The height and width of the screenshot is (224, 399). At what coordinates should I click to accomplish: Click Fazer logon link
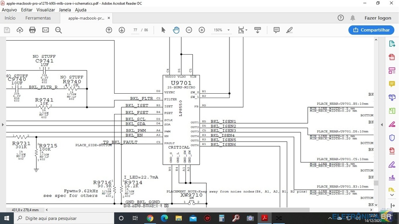[377, 18]
